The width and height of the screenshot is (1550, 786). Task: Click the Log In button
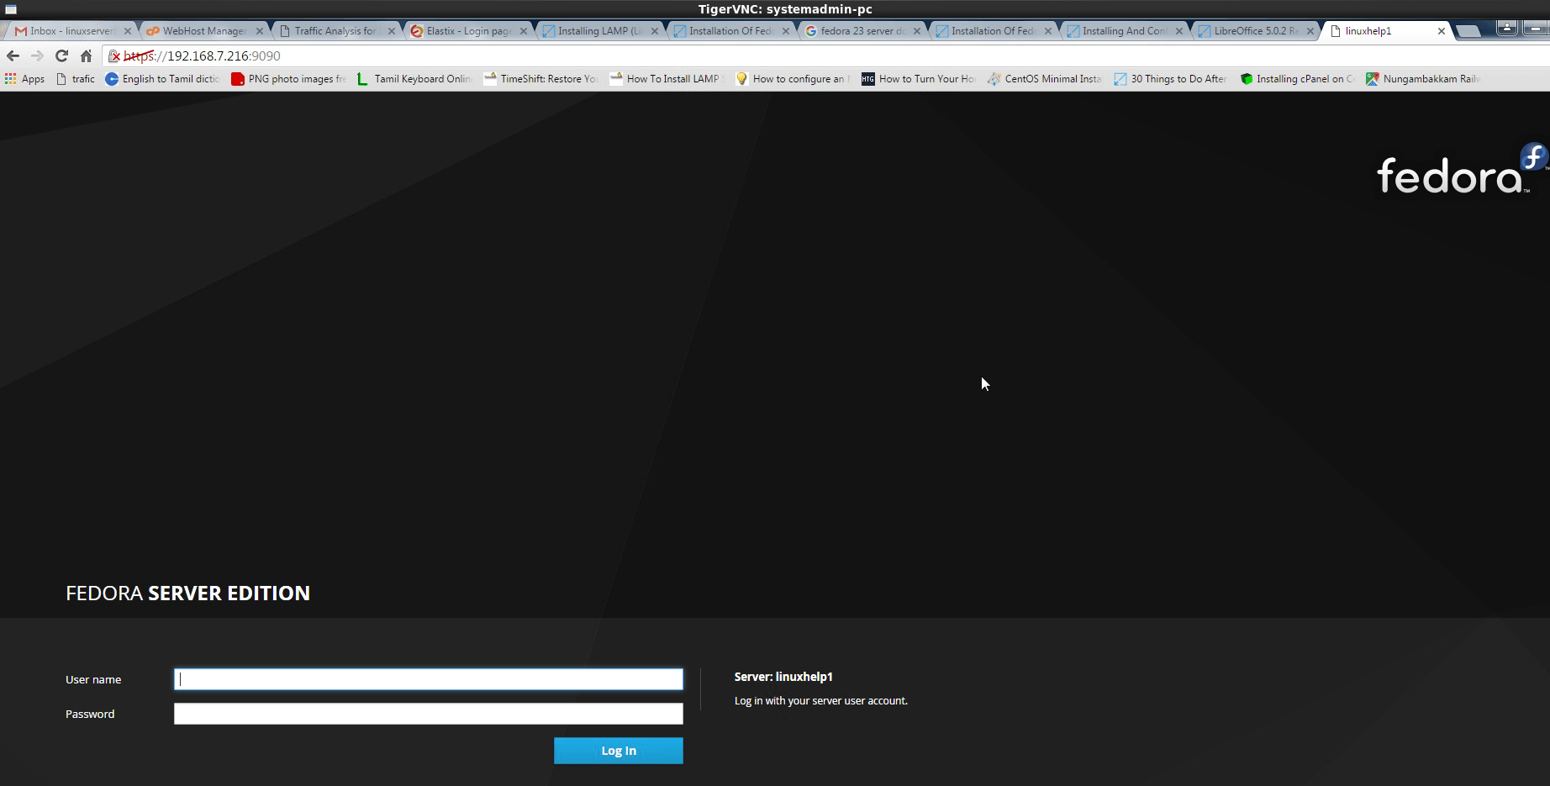pyautogui.click(x=619, y=751)
